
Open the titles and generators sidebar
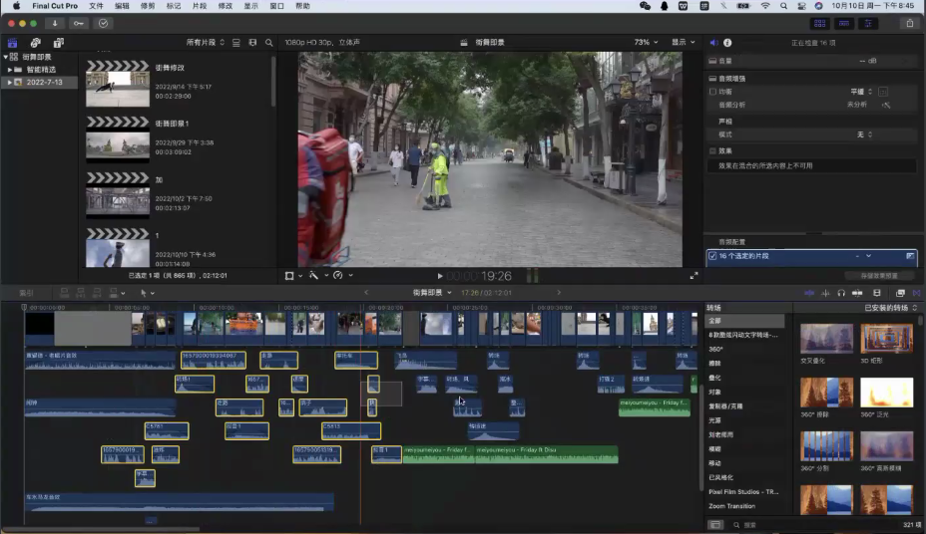(x=59, y=43)
